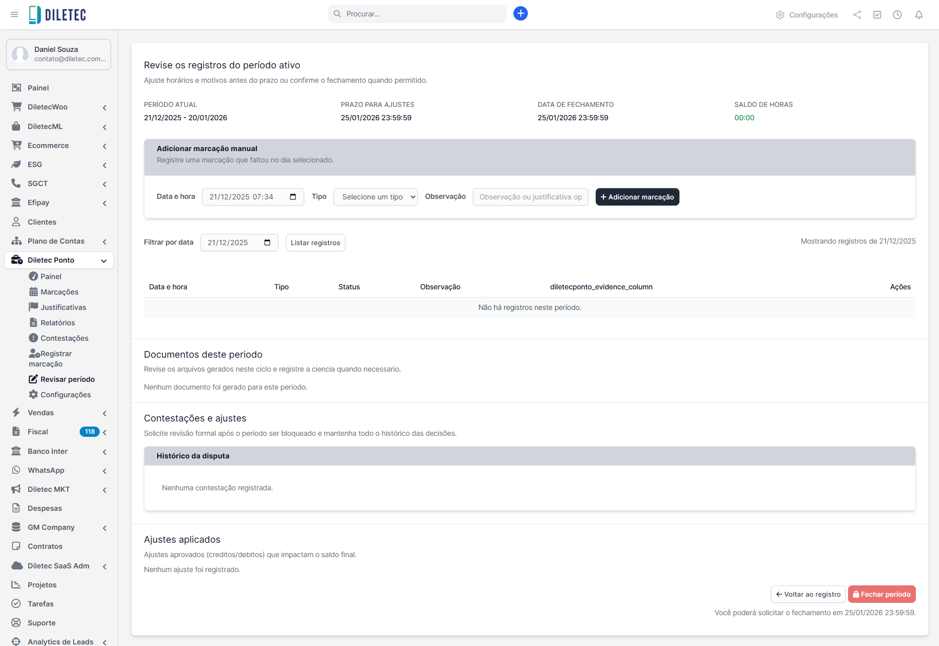Go to Justificativas submenu item
The image size is (939, 646).
63,307
